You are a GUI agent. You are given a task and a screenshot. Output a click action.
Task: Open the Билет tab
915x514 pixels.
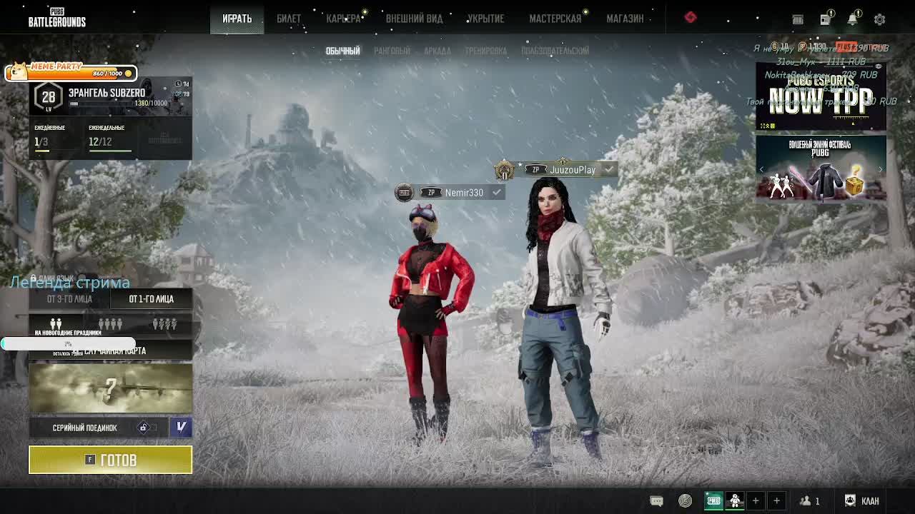[289, 19]
